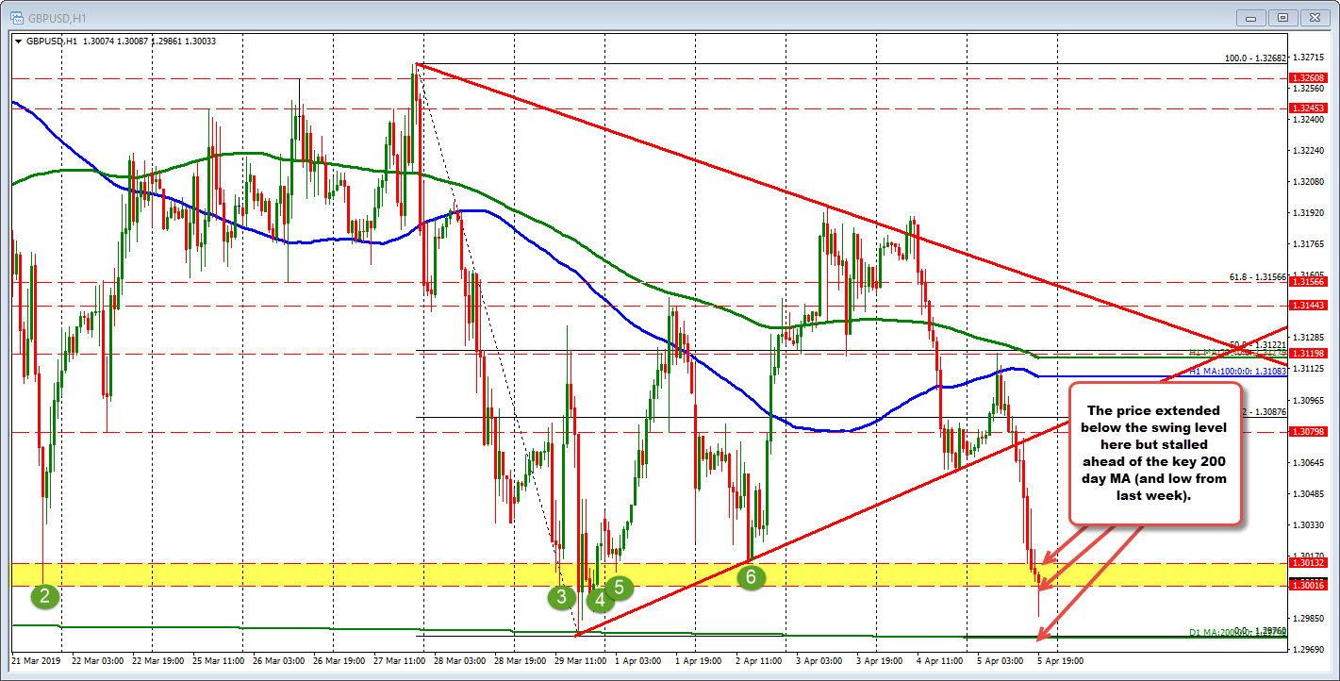Click the red 1.30798 price level label
1340x681 pixels.
[1309, 432]
